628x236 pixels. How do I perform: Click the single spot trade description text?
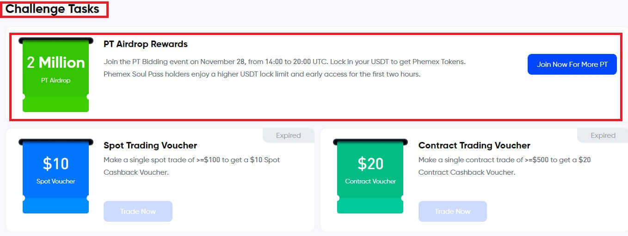pyautogui.click(x=191, y=166)
